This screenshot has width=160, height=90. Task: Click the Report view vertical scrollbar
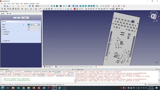[159, 76]
